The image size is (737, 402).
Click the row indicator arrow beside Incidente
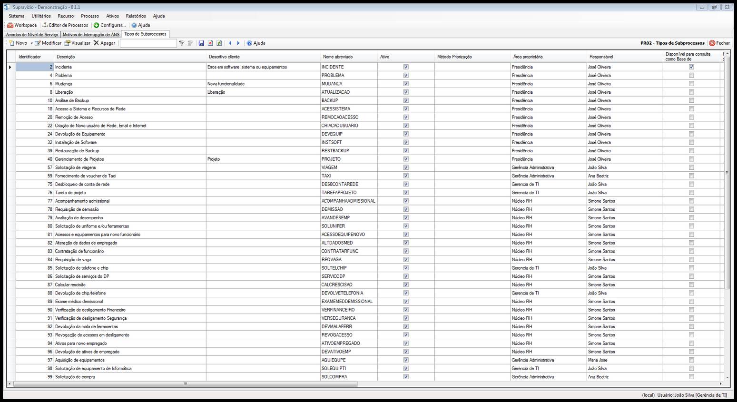tap(10, 67)
